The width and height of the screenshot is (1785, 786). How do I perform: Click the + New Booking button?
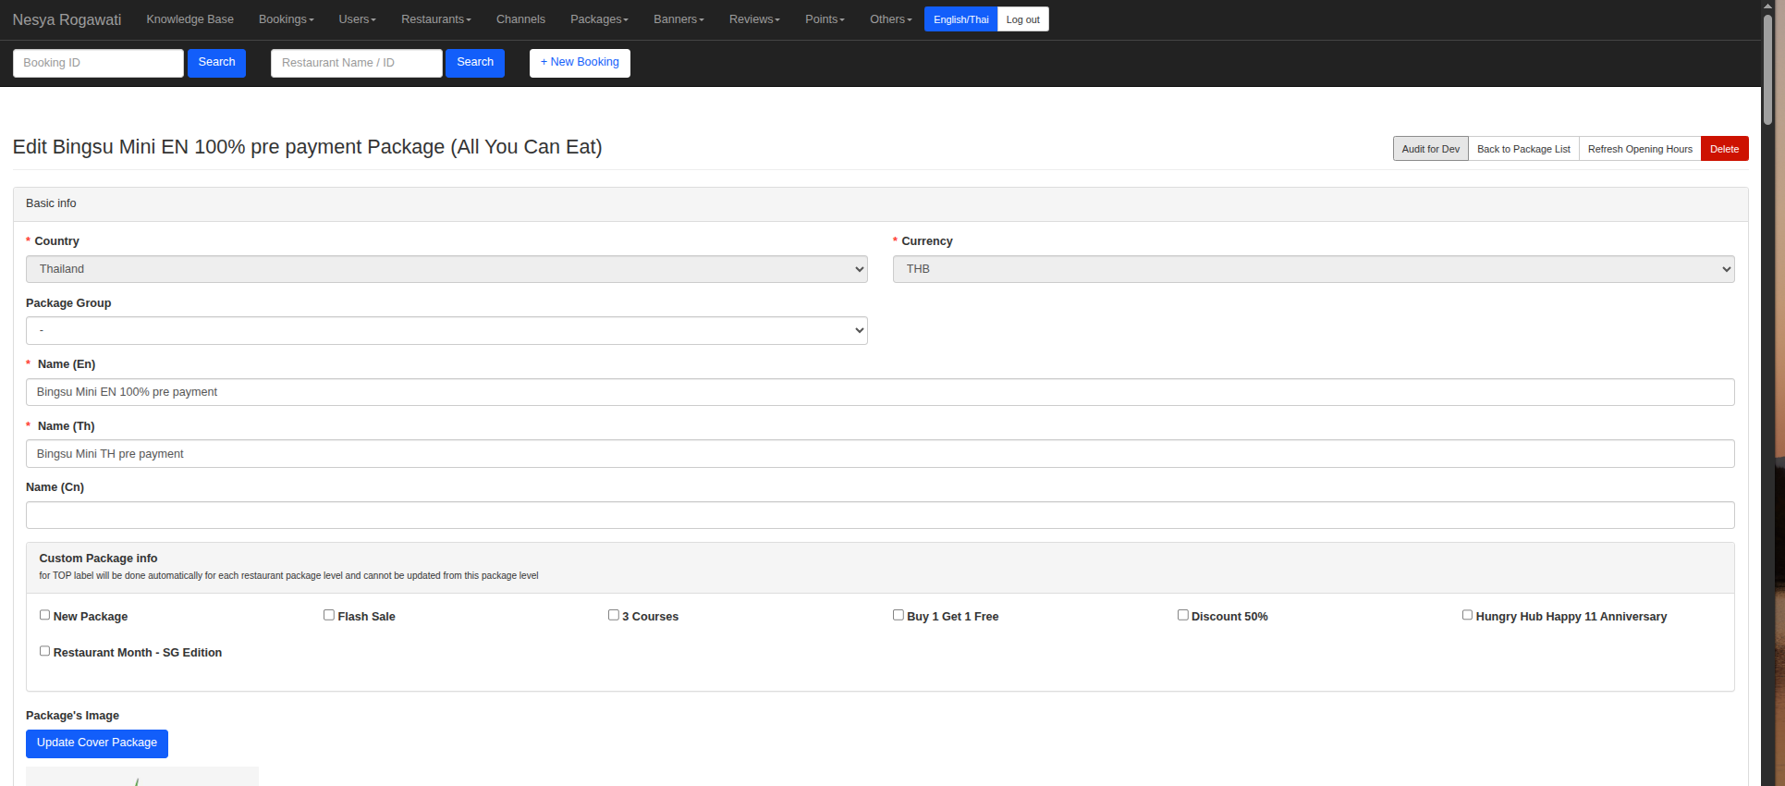click(x=580, y=63)
